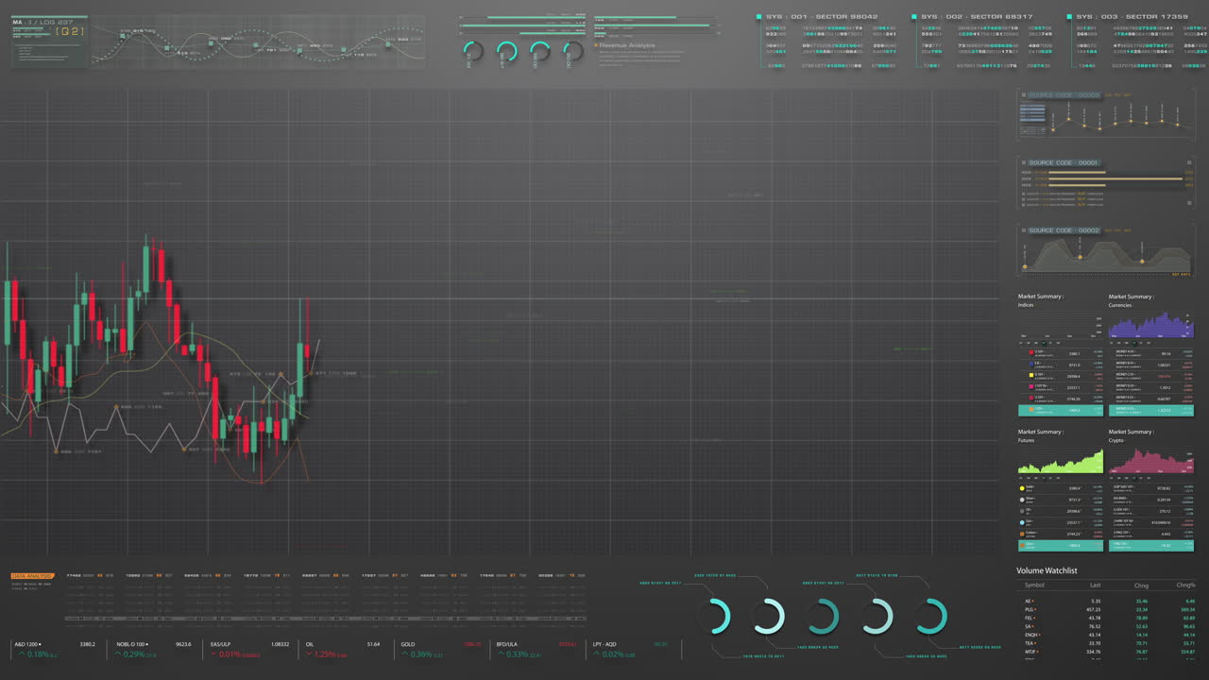Switch to the Market Summary Currencies section
The height and width of the screenshot is (680, 1209).
(x=1132, y=300)
